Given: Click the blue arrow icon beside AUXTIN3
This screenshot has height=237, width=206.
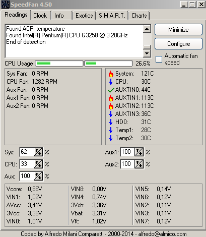Looking at the screenshot, I should (x=111, y=114).
